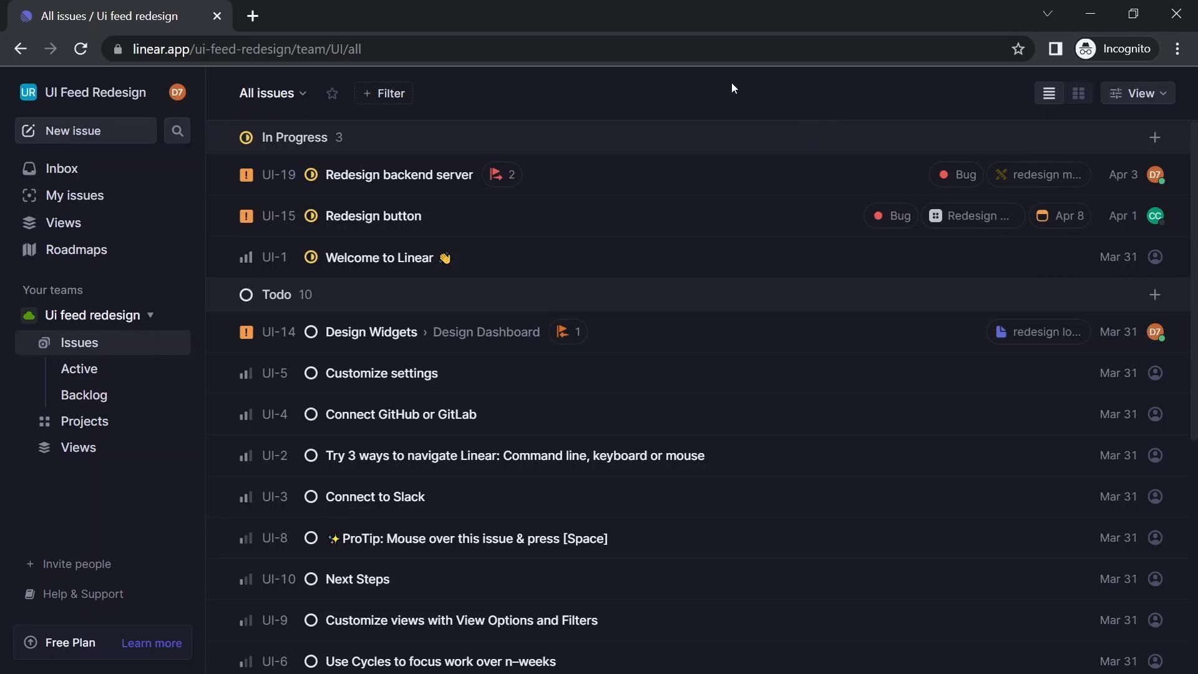Add new issue to In Progress group

pyautogui.click(x=1155, y=137)
